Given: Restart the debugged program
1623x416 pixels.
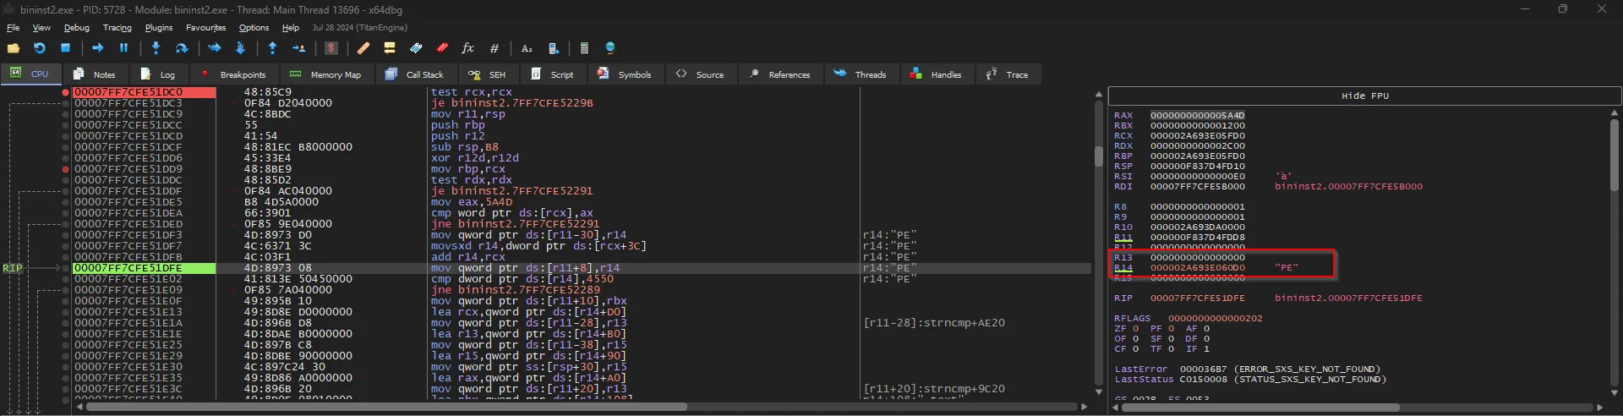Looking at the screenshot, I should tap(39, 48).
